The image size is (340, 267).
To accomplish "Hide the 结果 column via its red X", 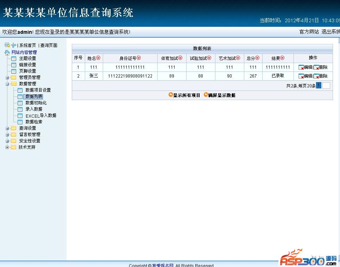I will coord(282,58).
